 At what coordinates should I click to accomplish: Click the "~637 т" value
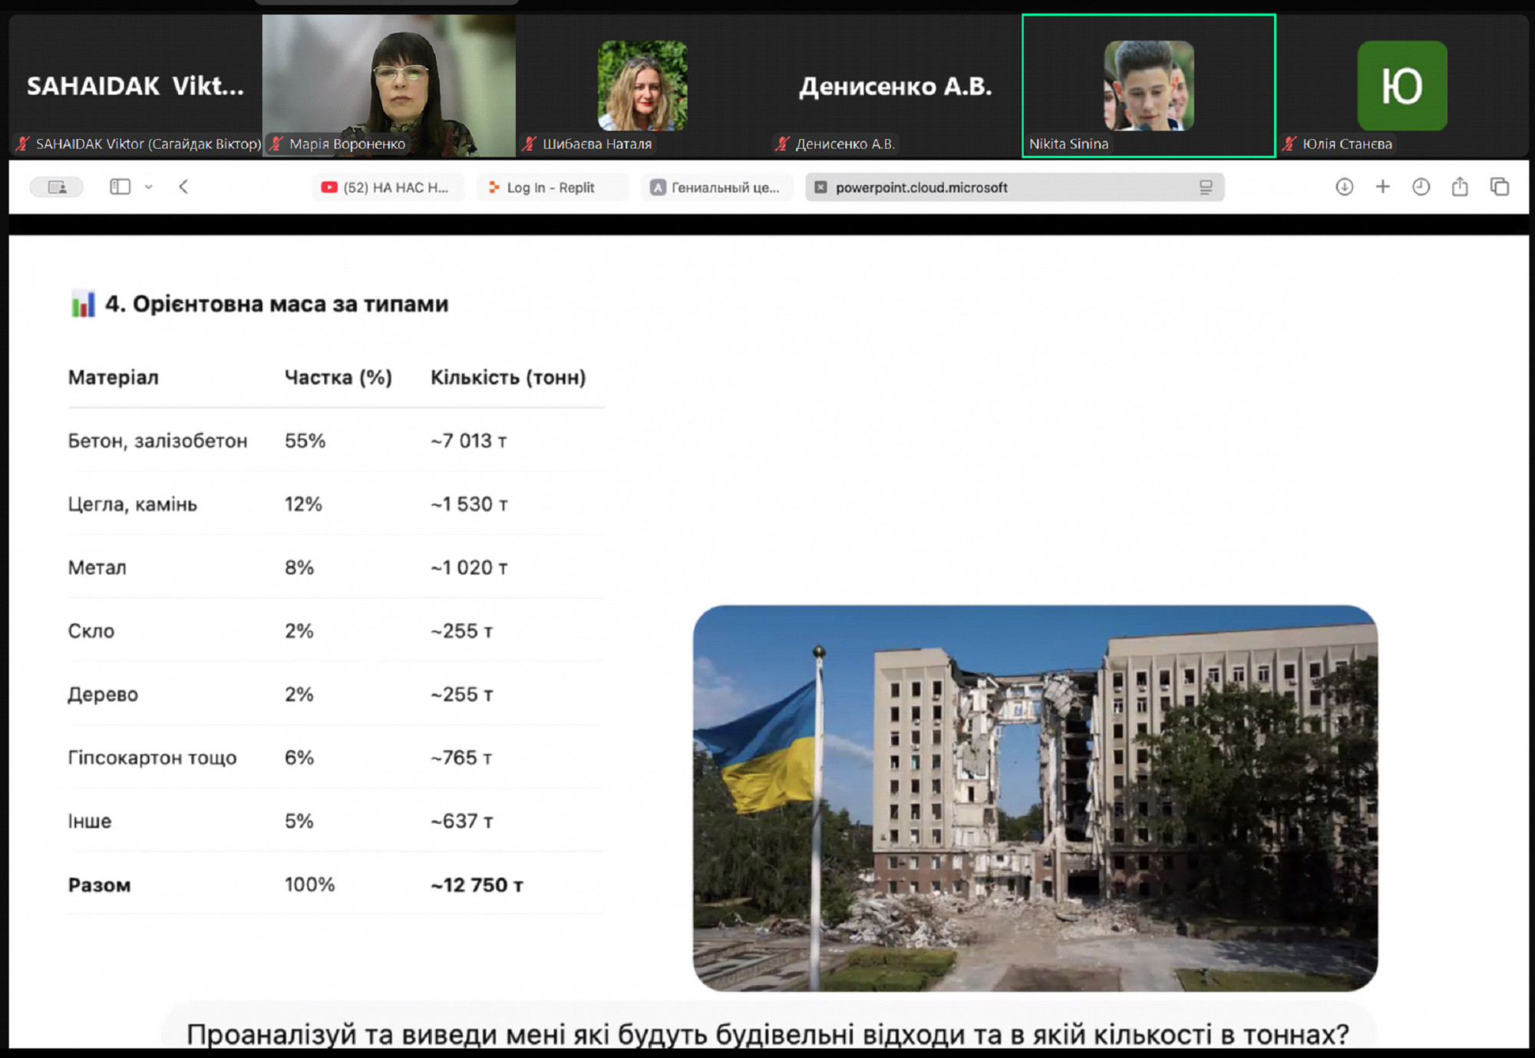(x=461, y=822)
